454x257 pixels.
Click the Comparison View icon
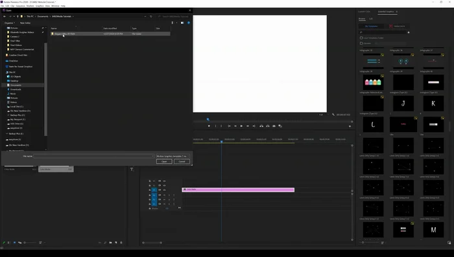280,126
